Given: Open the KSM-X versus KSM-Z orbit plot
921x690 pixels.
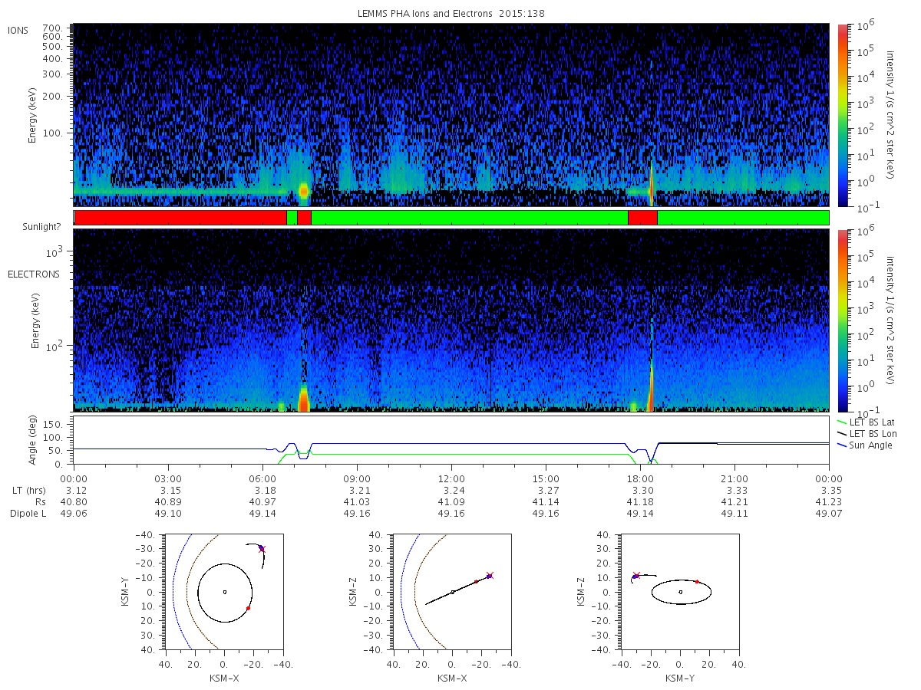Looking at the screenshot, I should 452,592.
